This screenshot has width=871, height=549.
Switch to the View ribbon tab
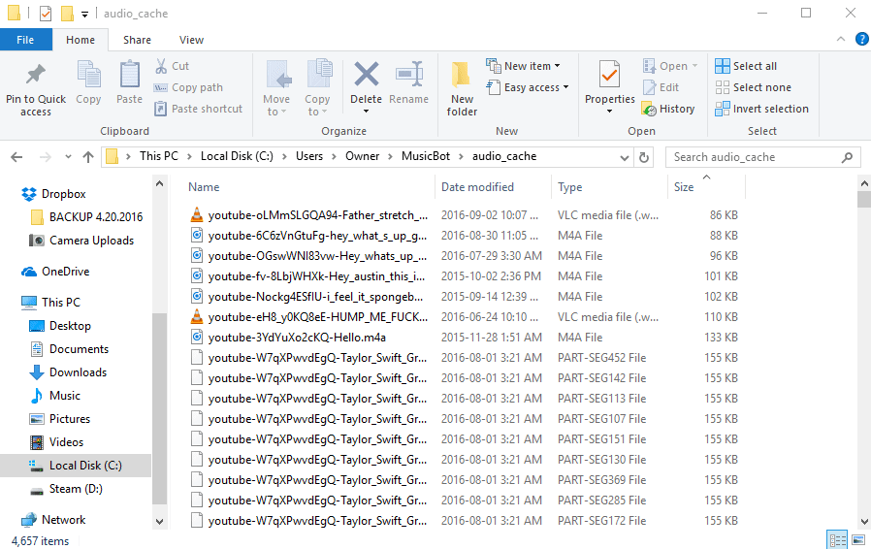coord(191,40)
